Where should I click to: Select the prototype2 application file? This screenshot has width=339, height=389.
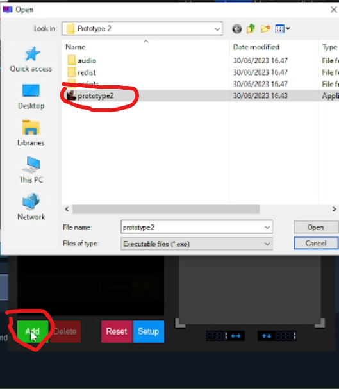[95, 96]
